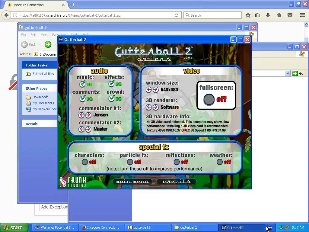This screenshot has height=232, width=309.
Task: Select previous commentator #2 with left arrow
Action: pos(81,129)
